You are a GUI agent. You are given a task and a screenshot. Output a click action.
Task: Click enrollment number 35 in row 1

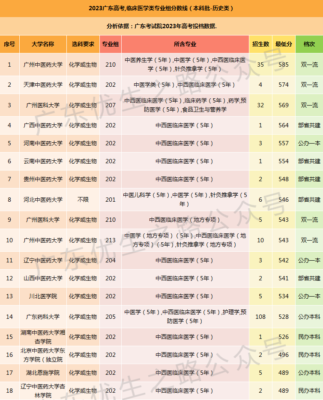point(260,65)
